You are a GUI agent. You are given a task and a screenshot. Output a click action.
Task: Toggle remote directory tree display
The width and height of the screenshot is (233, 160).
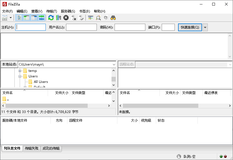coord(34,18)
